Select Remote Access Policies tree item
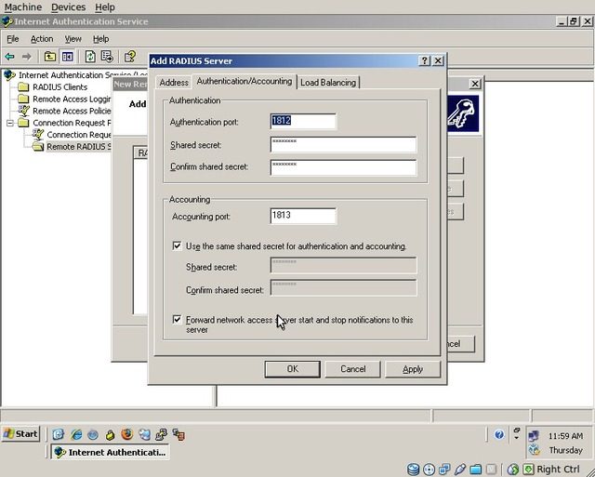 (72, 111)
